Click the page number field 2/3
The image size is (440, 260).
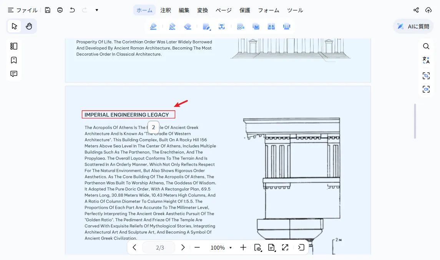pyautogui.click(x=160, y=248)
